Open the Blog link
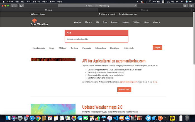Image resolution: width=195 pixels, height=122 pixels. pos(155,82)
